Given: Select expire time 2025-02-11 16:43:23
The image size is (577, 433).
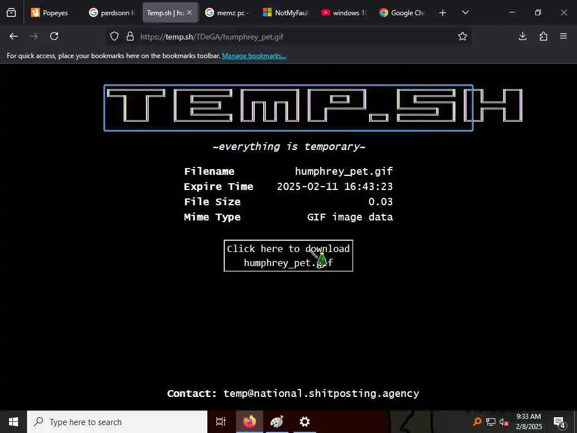Looking at the screenshot, I should [335, 186].
